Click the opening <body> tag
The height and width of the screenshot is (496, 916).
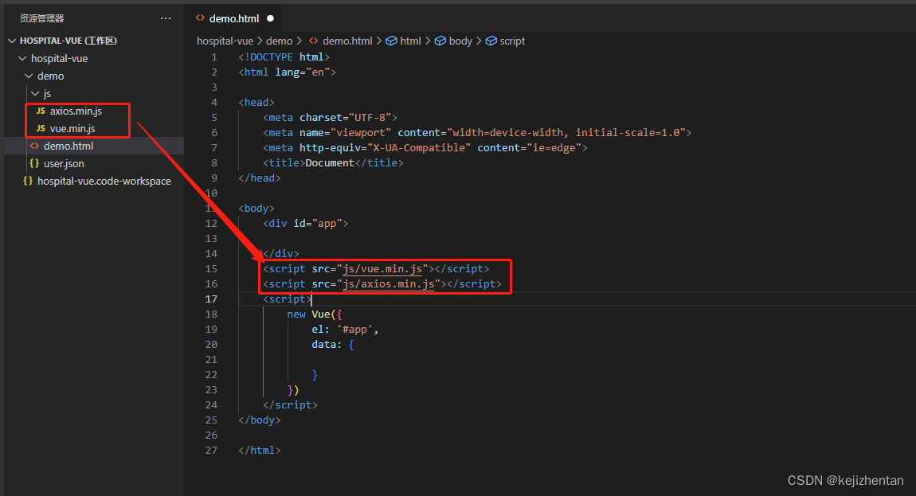[x=256, y=208]
